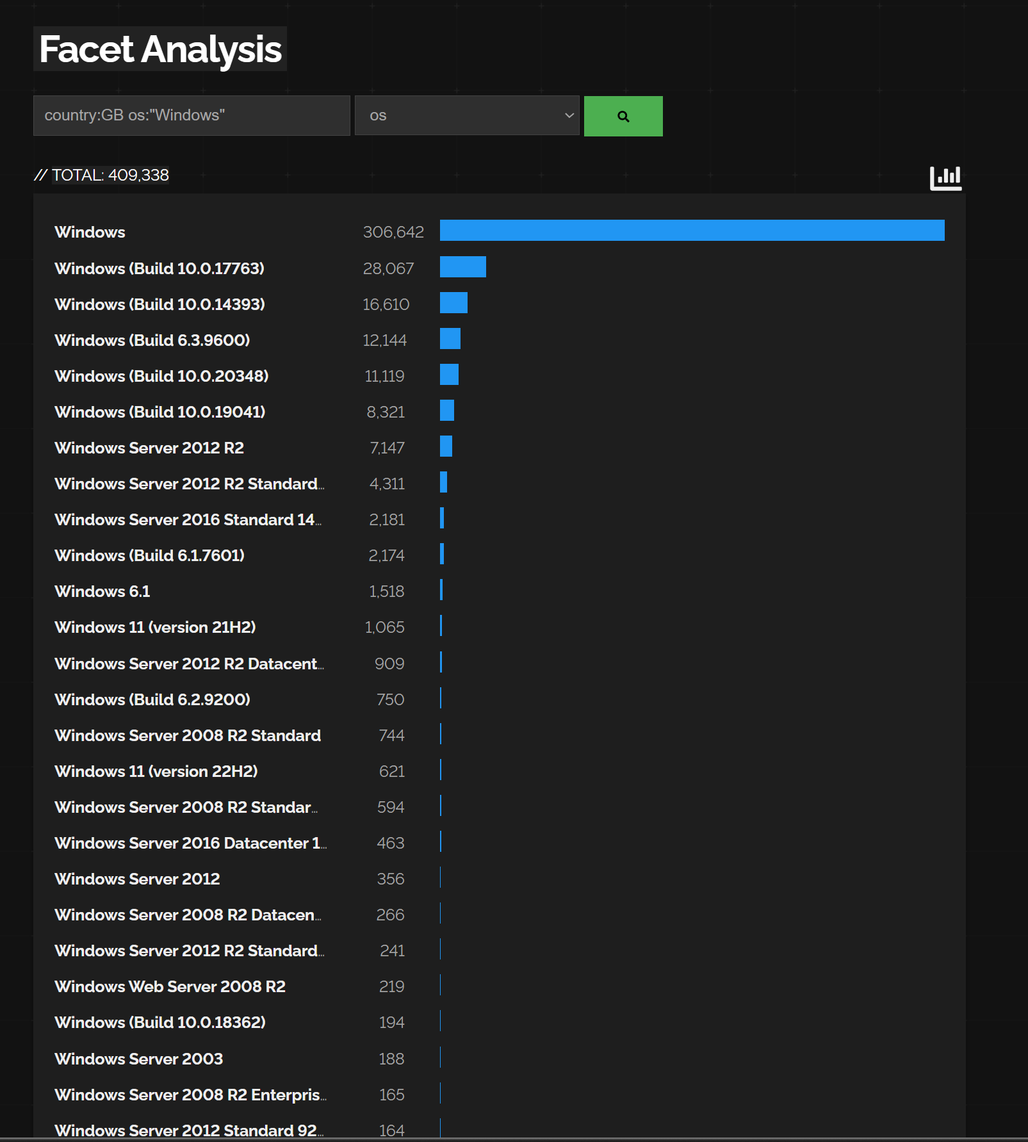The width and height of the screenshot is (1028, 1142).
Task: Select Windows Server 2016 Datacenter row
Action: 191,843
